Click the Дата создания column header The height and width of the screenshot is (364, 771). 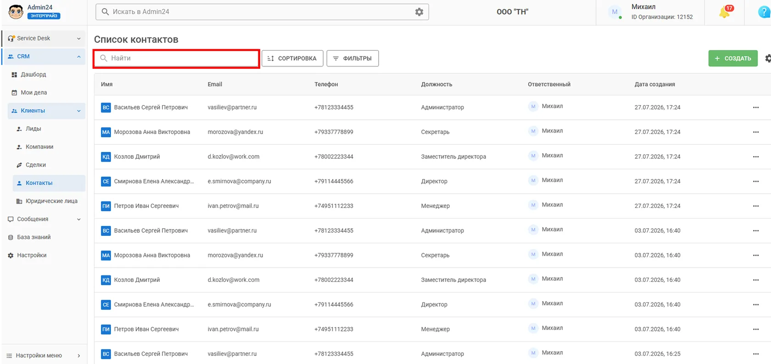click(654, 84)
